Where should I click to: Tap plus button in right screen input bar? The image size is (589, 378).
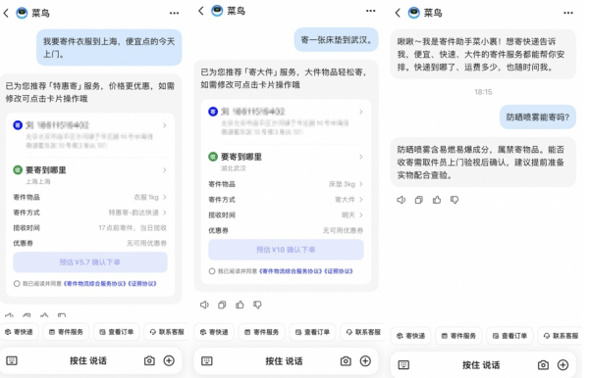coord(562,365)
